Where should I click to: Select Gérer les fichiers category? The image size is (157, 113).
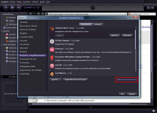[28, 30]
